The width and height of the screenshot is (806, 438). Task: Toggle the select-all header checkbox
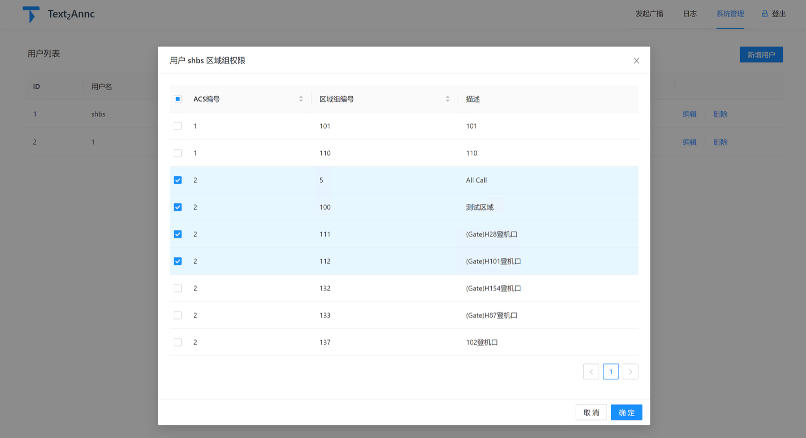[178, 99]
